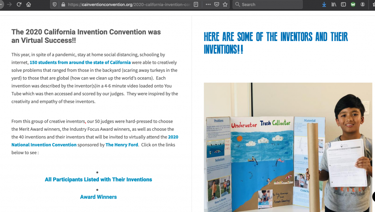Open the green W extension icon
The height and width of the screenshot is (212, 375).
click(353, 4)
